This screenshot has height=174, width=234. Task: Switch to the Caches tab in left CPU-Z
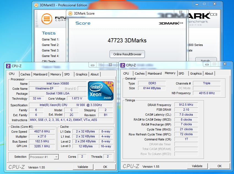tap(25, 74)
